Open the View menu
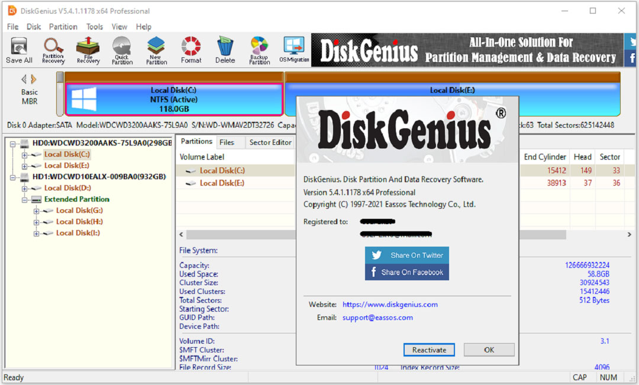Viewport: 639px width, 385px height. [x=120, y=27]
